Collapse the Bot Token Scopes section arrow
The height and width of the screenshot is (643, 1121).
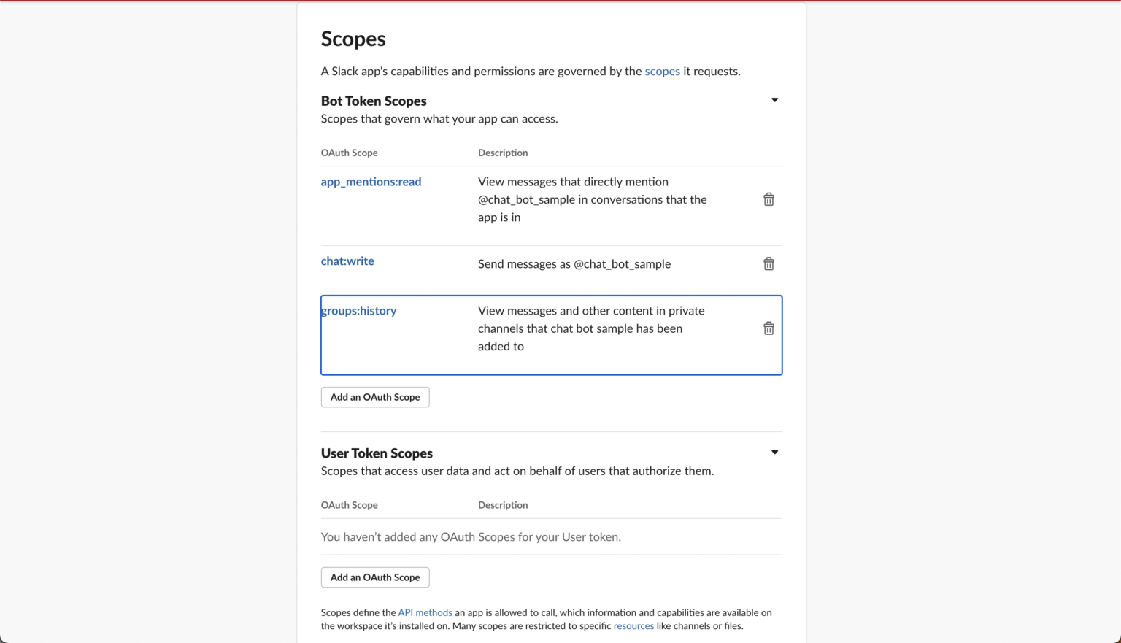774,100
